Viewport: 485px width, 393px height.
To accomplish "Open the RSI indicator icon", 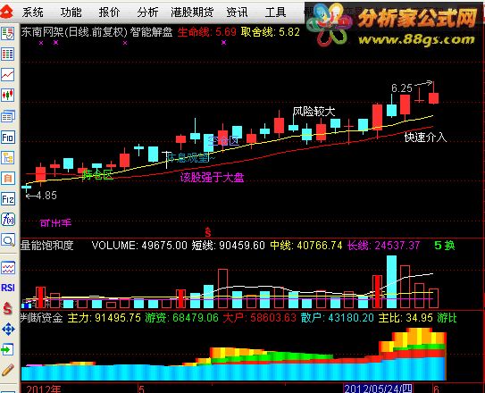I will 8,288.
